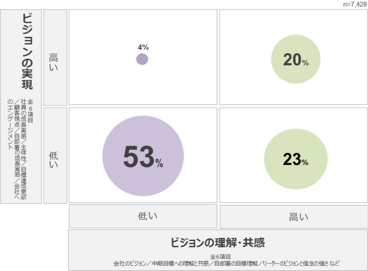Click the horizontal axis 高い label box
Screen dimensions: 368x271
[294, 217]
